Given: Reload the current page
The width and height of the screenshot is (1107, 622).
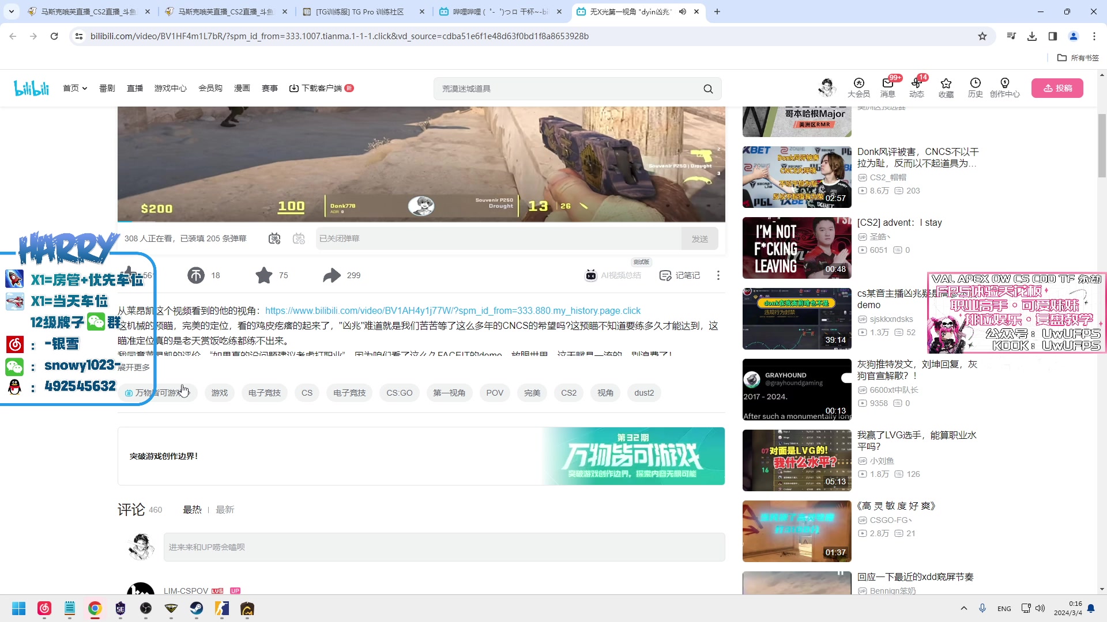Looking at the screenshot, I should tap(54, 36).
